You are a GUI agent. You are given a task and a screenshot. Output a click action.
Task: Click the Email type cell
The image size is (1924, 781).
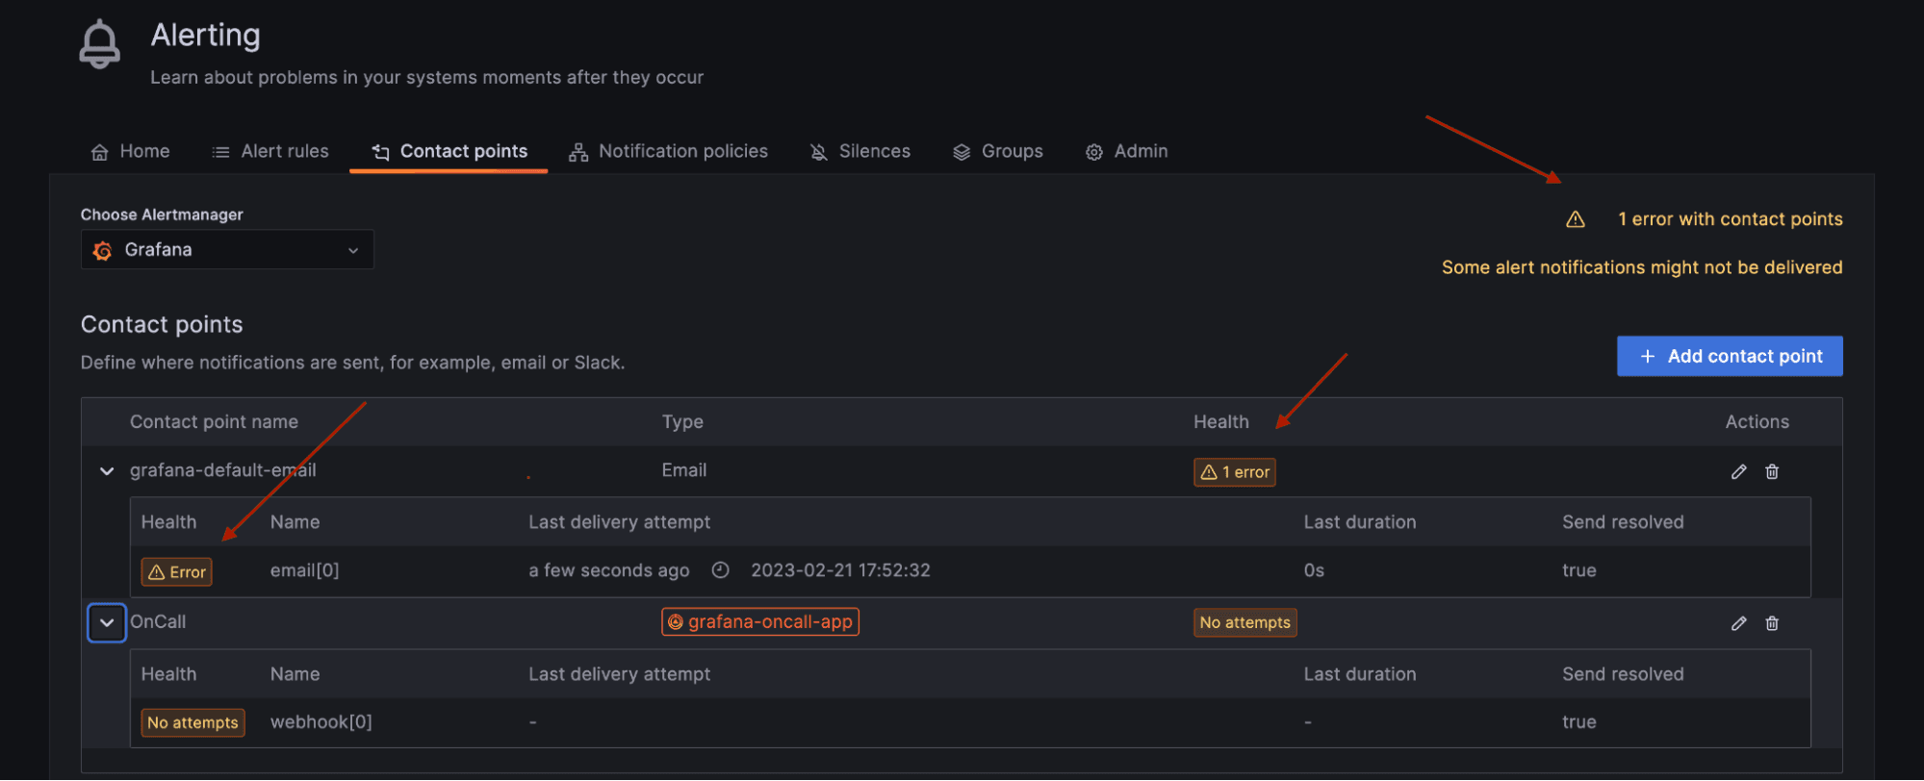pos(684,470)
